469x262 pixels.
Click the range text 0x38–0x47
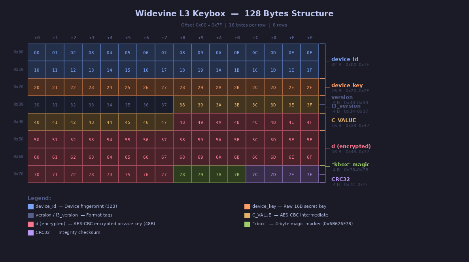(x=357, y=126)
